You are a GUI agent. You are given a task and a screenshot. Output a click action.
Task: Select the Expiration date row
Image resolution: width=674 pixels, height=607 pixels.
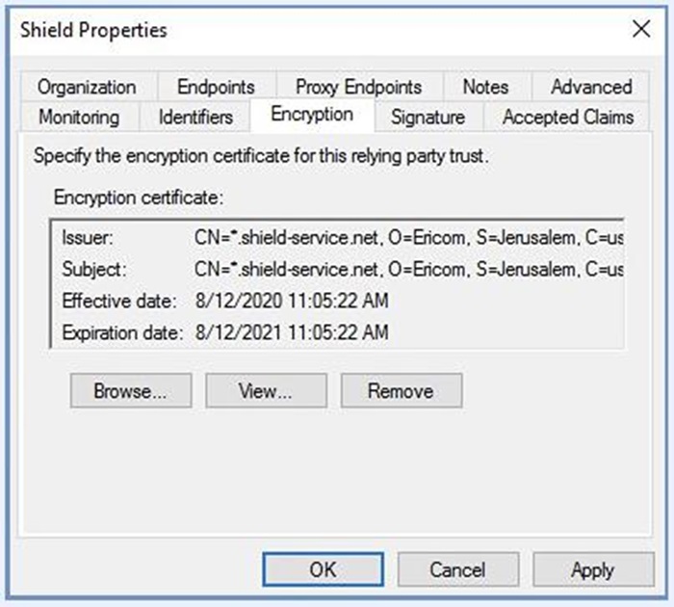(x=337, y=333)
